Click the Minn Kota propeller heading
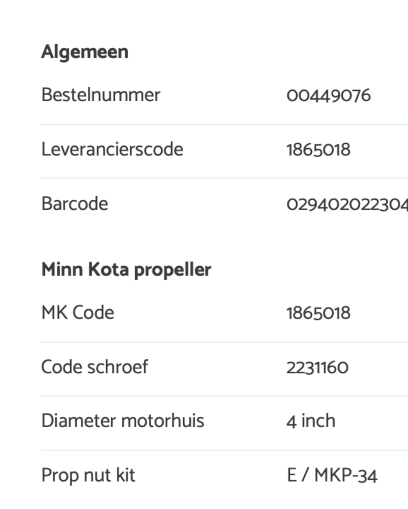This screenshot has width=408, height=509. coord(126,270)
